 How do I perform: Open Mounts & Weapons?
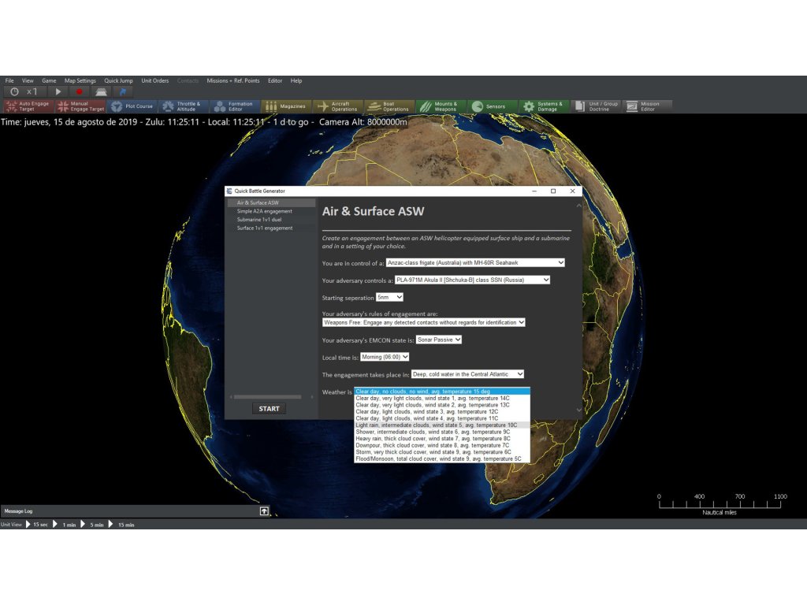pos(441,106)
